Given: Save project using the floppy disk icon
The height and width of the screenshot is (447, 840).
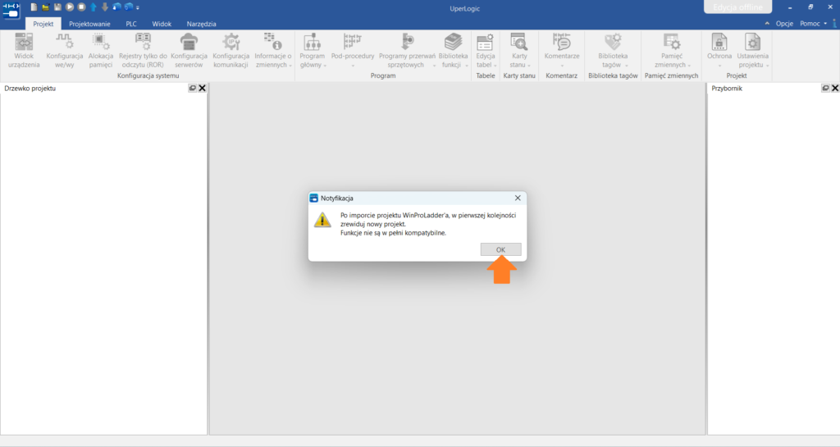Looking at the screenshot, I should (x=57, y=7).
